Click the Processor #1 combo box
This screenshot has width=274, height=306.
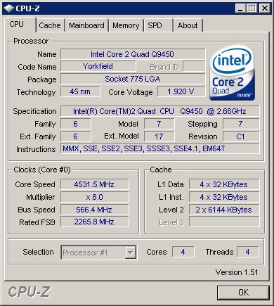pyautogui.click(x=98, y=253)
